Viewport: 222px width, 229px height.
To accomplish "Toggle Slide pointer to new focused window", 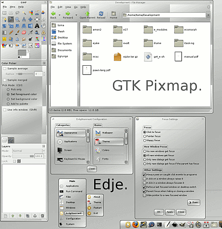I will tap(144, 195).
